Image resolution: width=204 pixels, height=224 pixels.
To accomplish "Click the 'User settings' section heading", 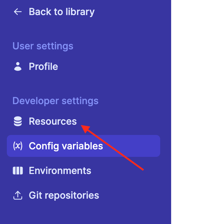I will (x=43, y=46).
